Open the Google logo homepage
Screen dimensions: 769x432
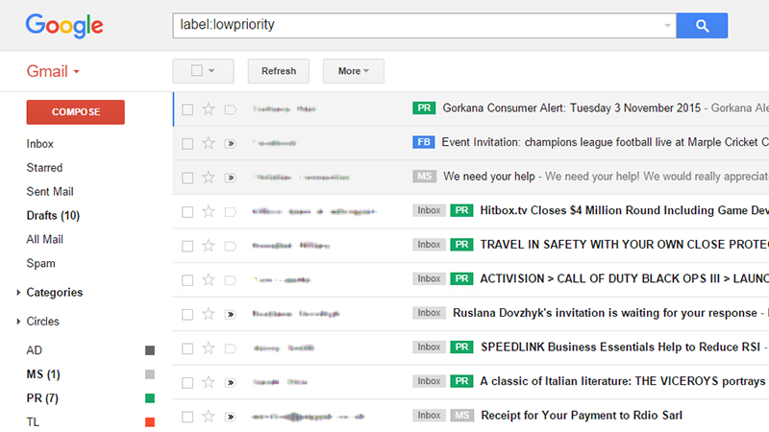click(x=64, y=26)
